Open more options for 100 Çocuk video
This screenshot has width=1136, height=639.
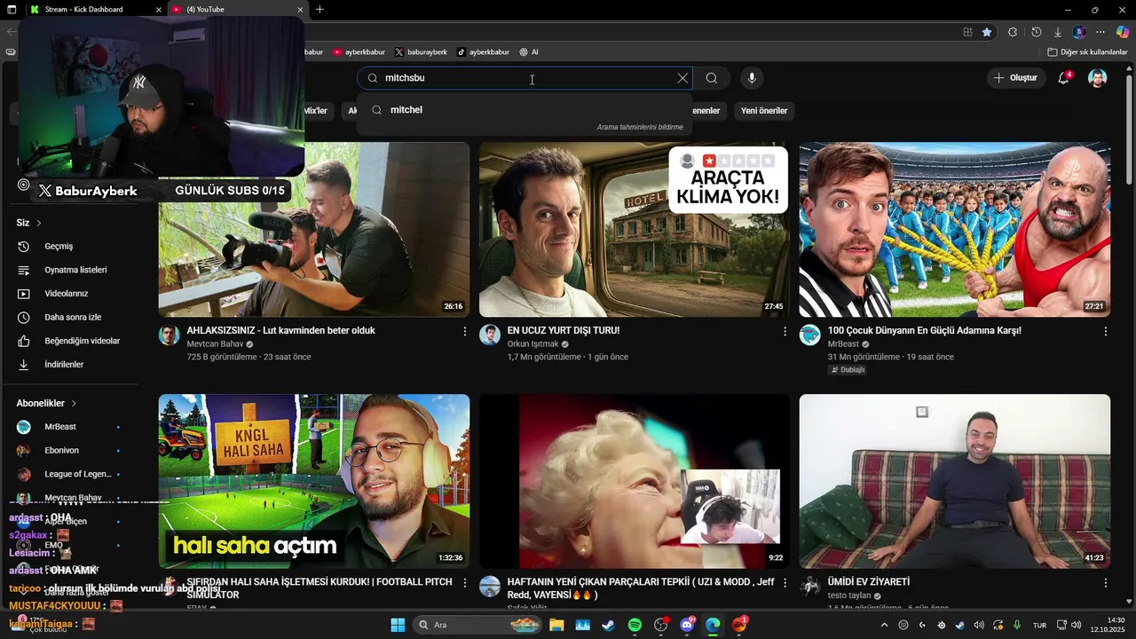click(1105, 331)
